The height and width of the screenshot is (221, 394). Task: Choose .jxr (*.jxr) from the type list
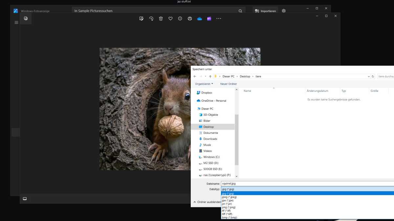click(x=307, y=204)
